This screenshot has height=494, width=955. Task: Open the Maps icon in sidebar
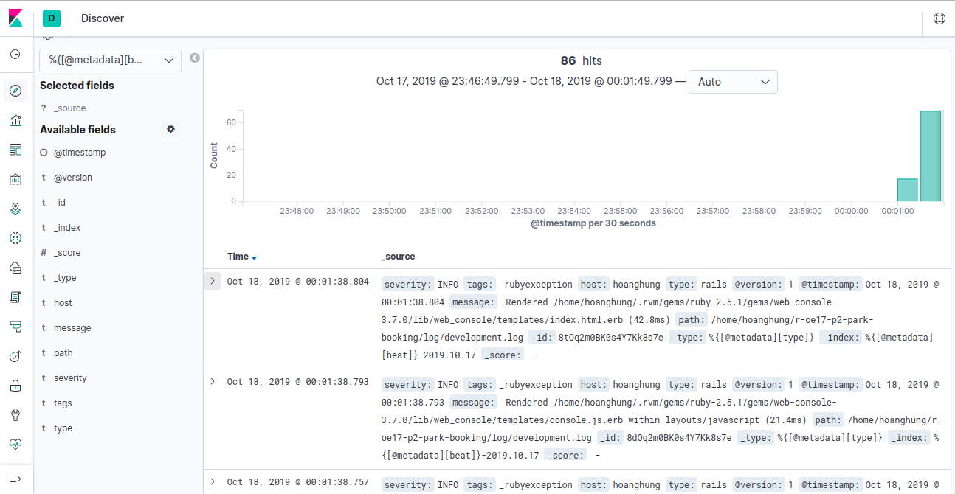[x=15, y=209]
